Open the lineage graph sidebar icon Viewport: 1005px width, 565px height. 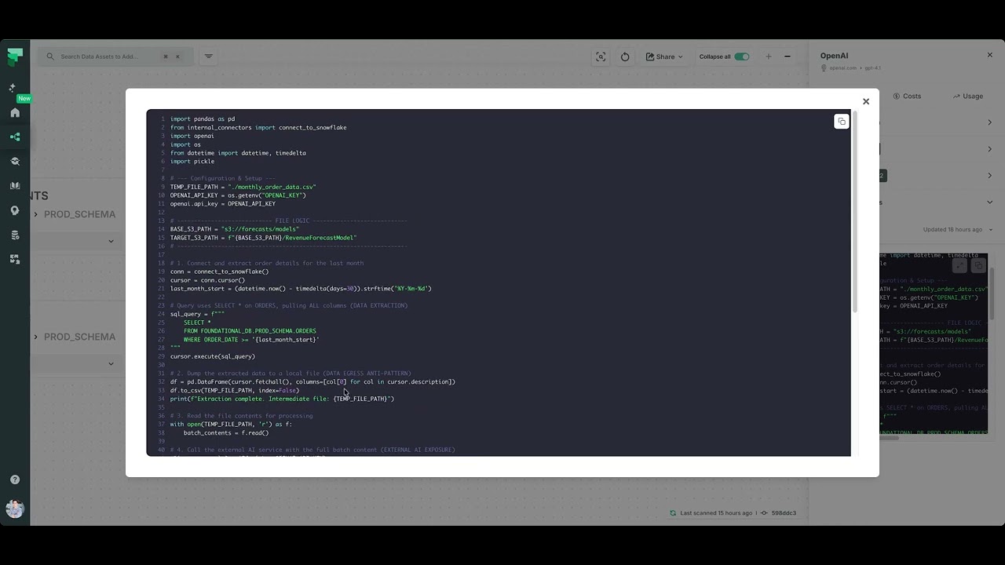(x=15, y=137)
